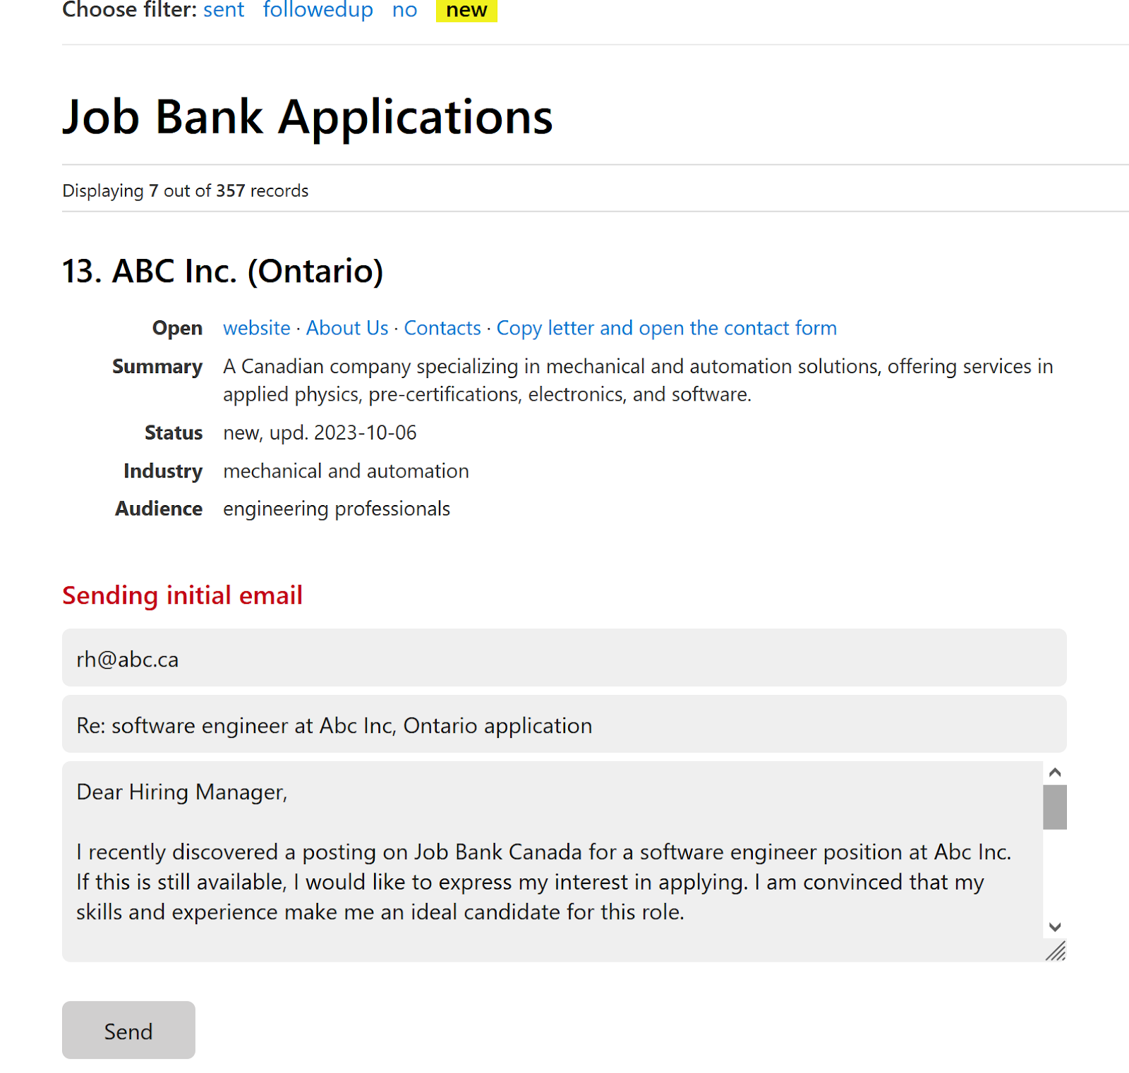Open the company website link

point(257,328)
